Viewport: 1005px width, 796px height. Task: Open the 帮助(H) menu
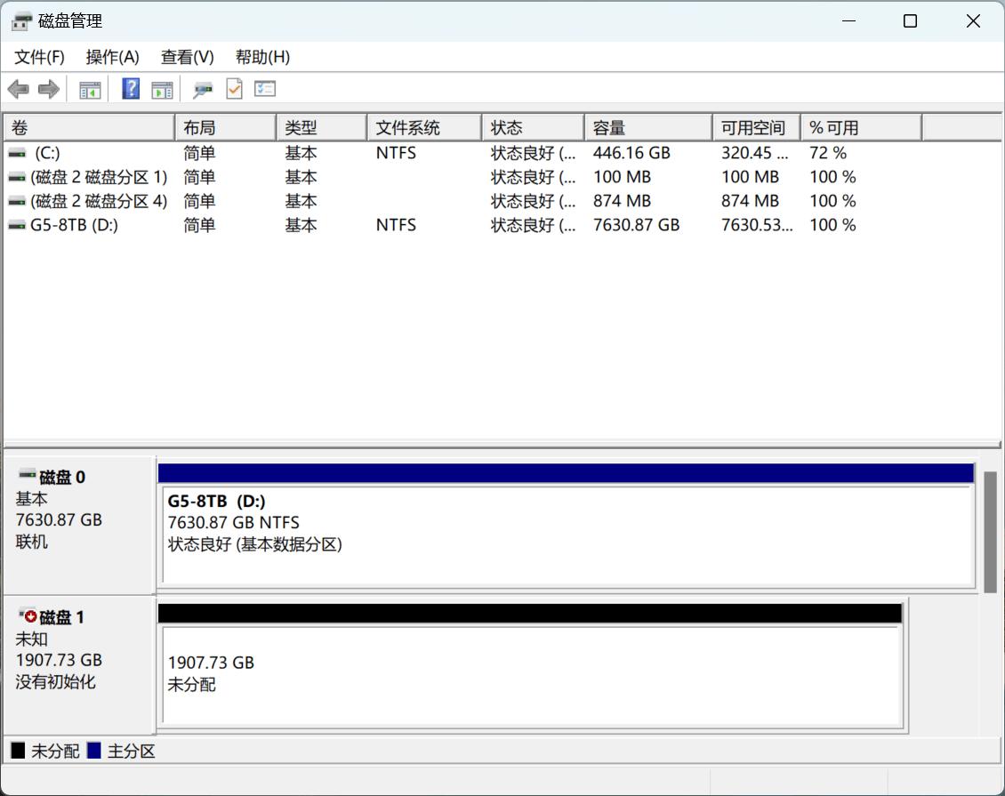[262, 57]
